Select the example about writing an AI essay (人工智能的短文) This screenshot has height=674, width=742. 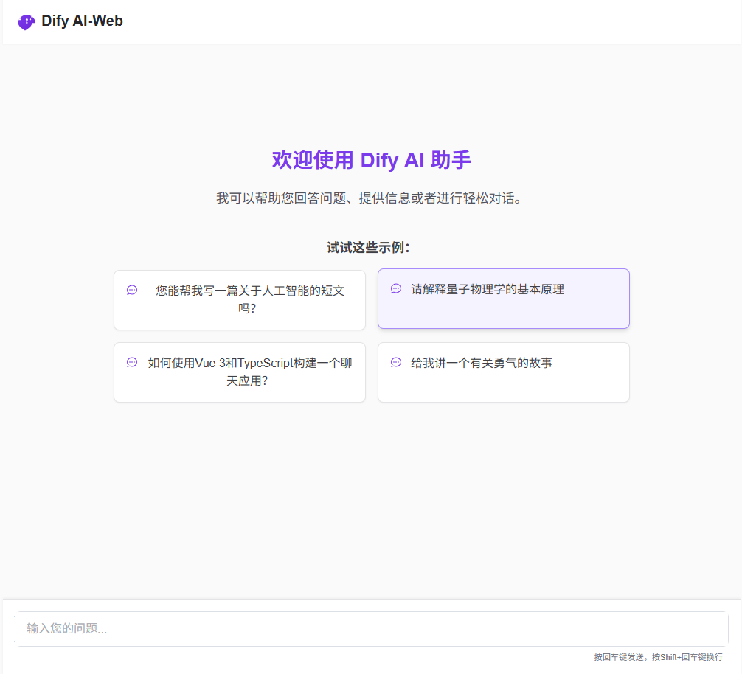tap(240, 300)
